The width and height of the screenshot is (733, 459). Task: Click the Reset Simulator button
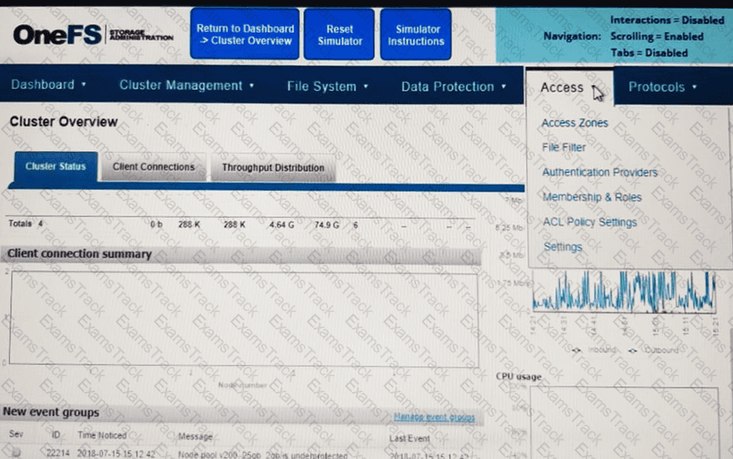click(x=339, y=34)
